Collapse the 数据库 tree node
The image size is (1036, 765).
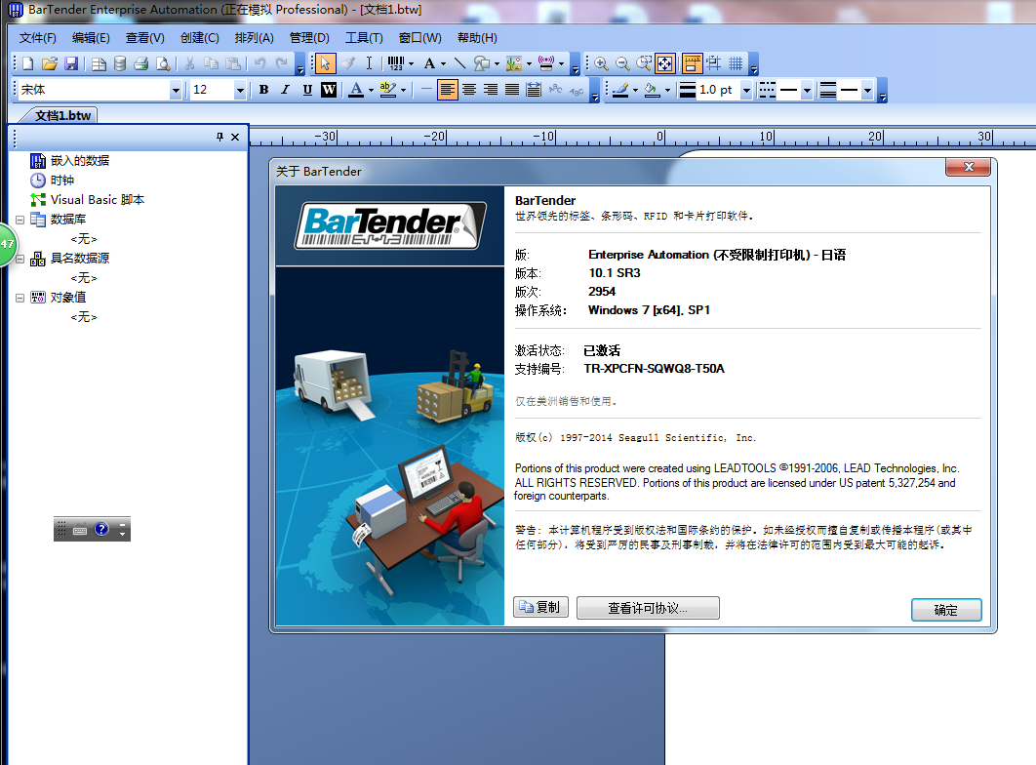tap(20, 220)
